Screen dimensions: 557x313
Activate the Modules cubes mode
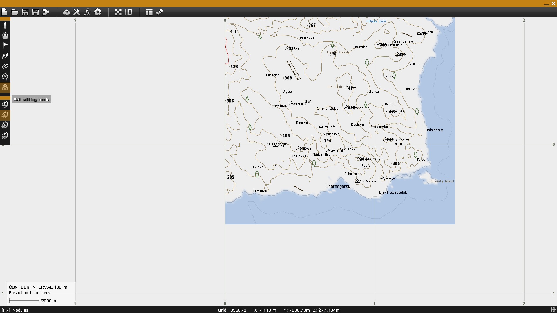pyautogui.click(x=5, y=87)
